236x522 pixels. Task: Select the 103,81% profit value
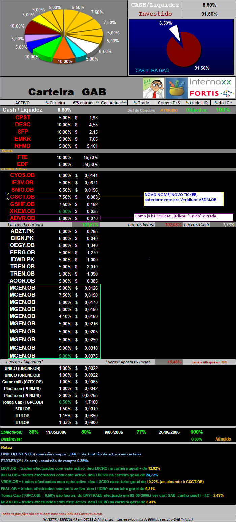point(90,224)
